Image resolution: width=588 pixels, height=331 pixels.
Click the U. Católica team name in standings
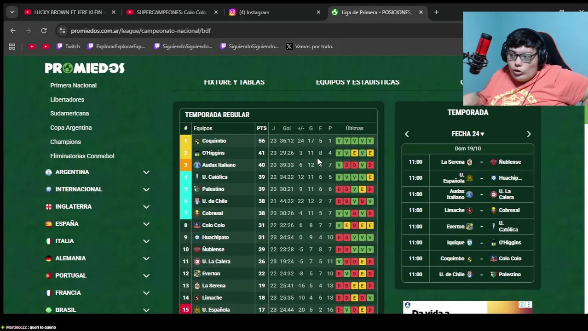214,177
